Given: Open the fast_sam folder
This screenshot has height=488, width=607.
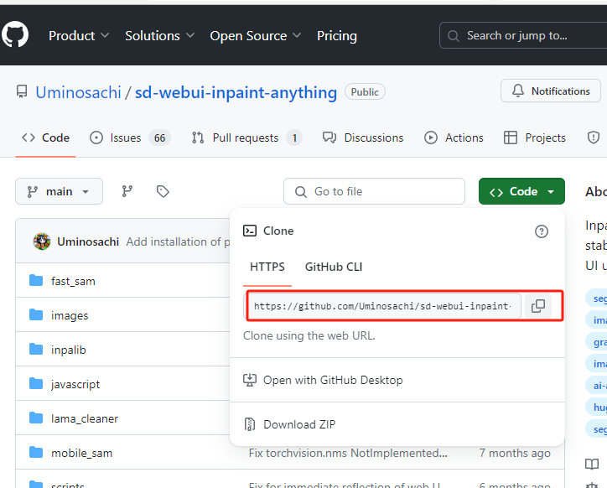Looking at the screenshot, I should [x=73, y=281].
